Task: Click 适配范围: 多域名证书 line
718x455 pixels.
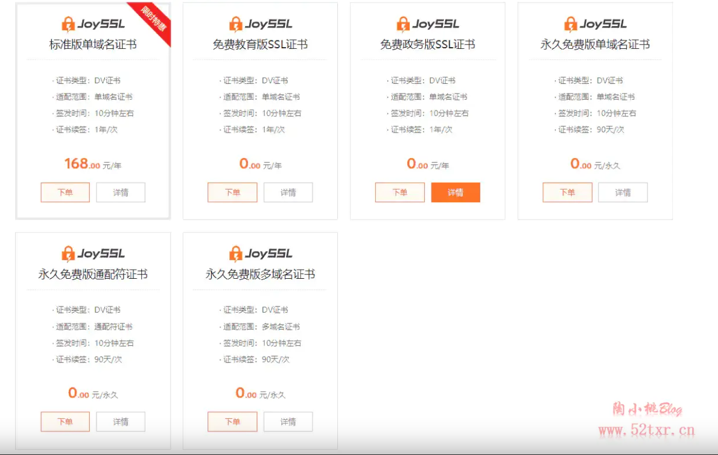Action: pyautogui.click(x=260, y=326)
